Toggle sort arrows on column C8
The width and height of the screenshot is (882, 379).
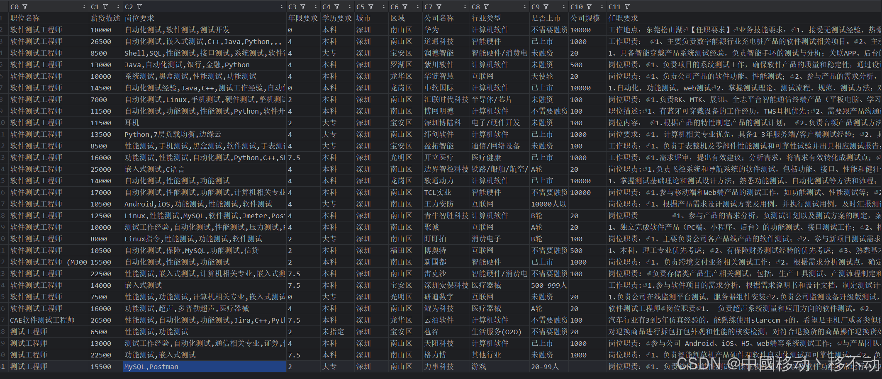click(525, 7)
